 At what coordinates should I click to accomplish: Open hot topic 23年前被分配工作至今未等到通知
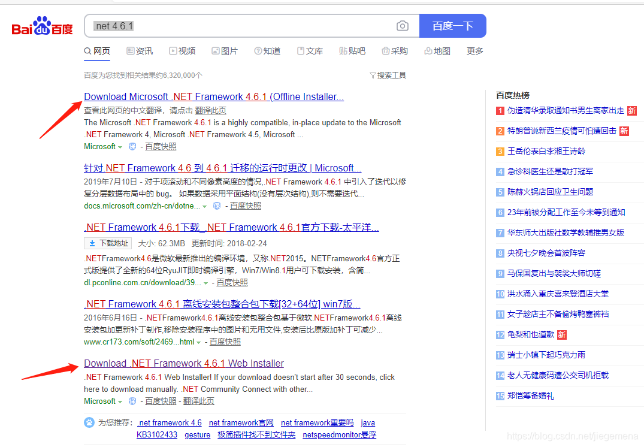click(566, 212)
